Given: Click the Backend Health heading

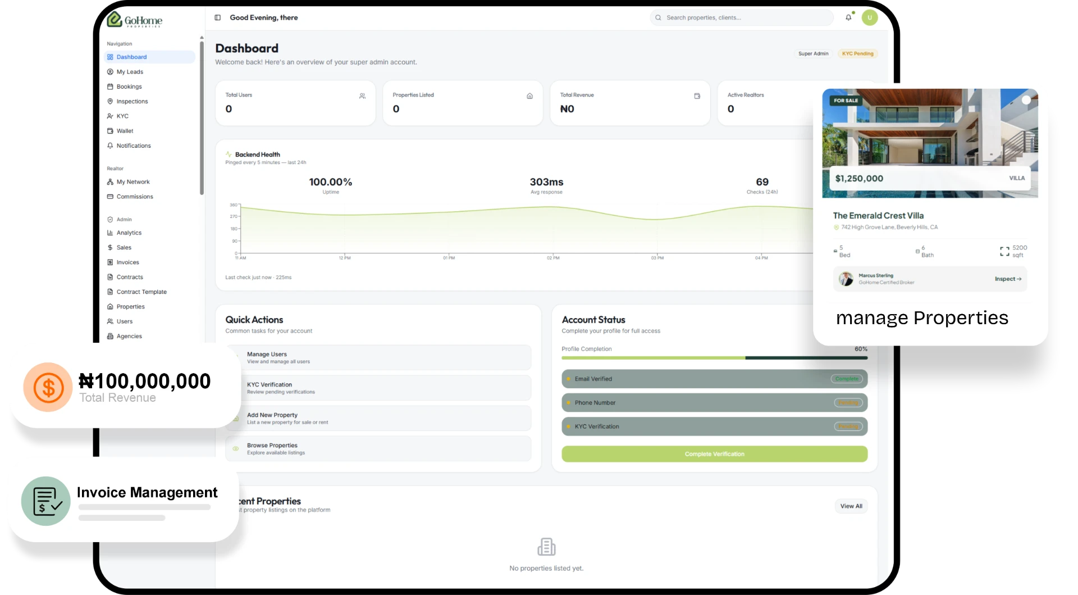Looking at the screenshot, I should 257,155.
